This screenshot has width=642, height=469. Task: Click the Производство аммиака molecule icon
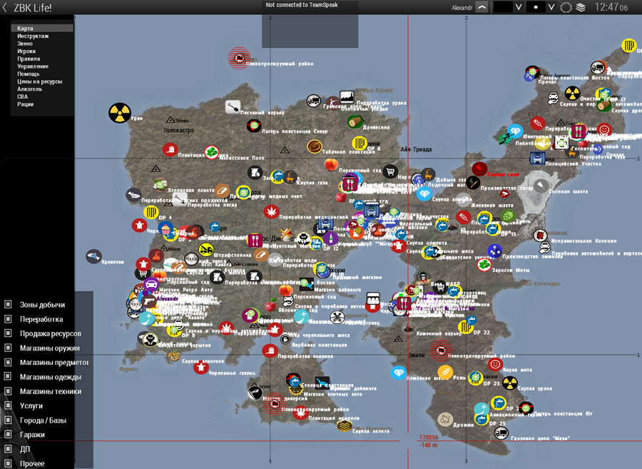(494, 251)
